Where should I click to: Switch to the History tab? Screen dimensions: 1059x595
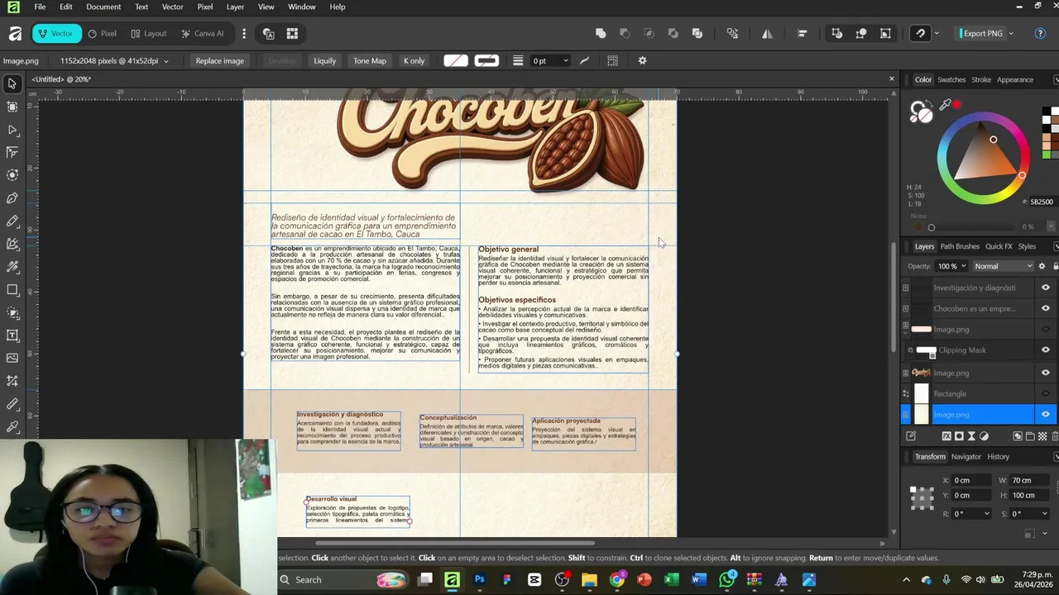click(x=998, y=457)
